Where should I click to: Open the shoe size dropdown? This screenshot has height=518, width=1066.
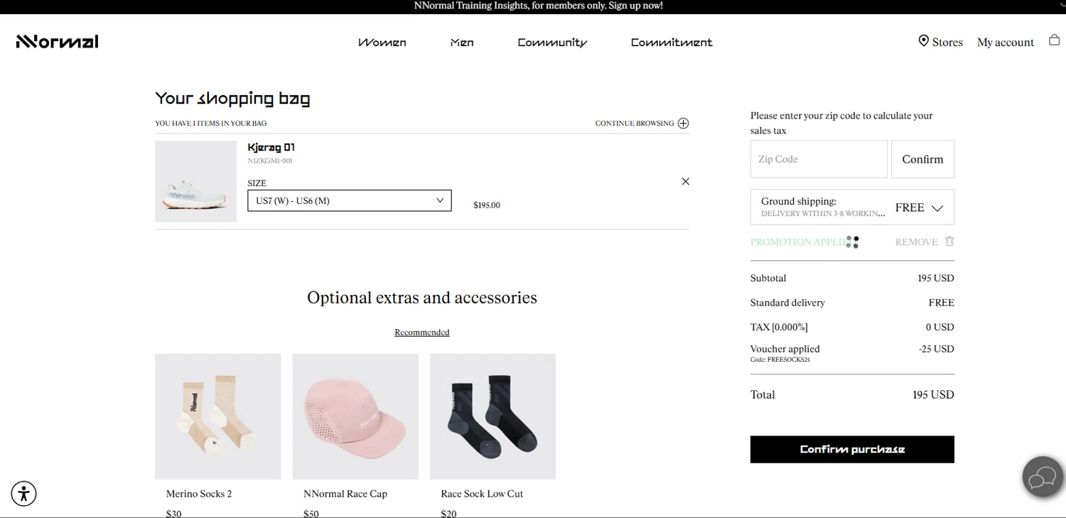350,200
